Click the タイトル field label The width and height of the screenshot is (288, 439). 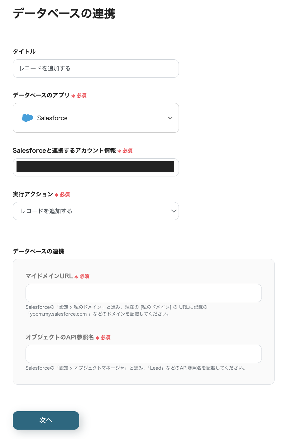(24, 52)
